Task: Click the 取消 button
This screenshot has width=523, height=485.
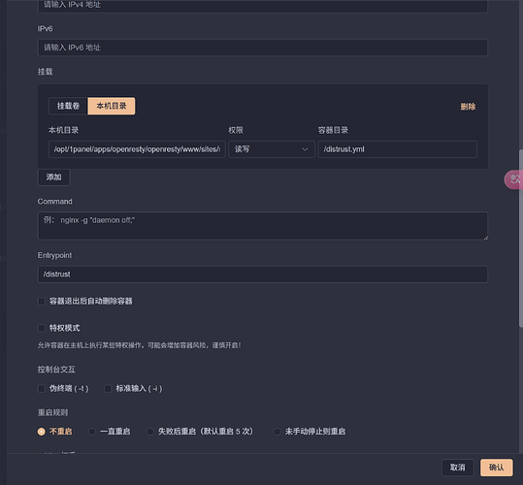Action: pos(458,468)
